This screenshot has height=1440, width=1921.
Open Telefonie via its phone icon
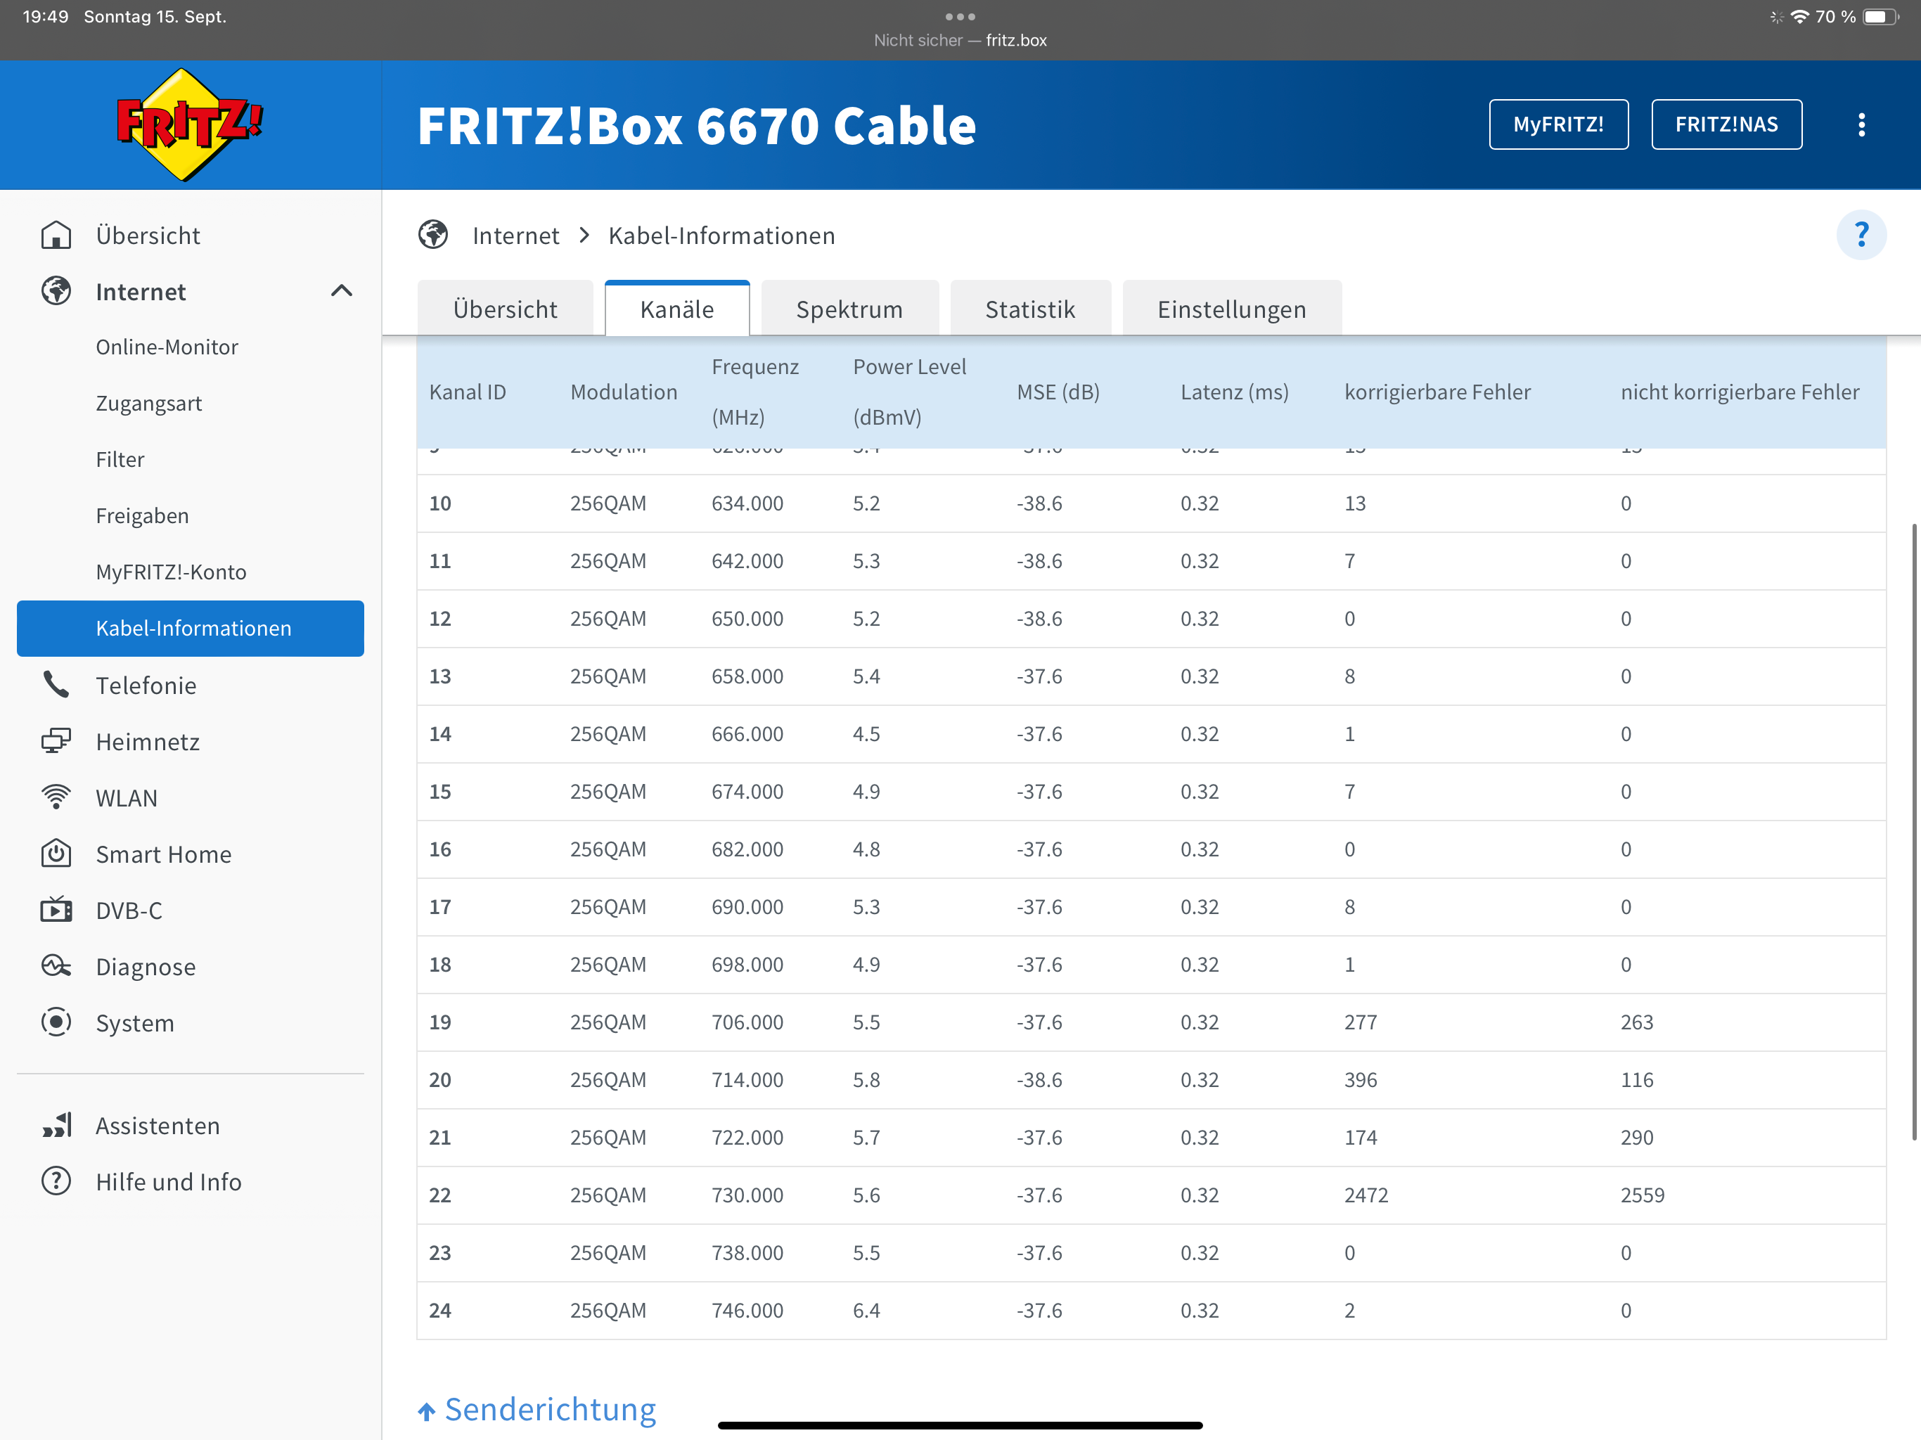tap(56, 686)
